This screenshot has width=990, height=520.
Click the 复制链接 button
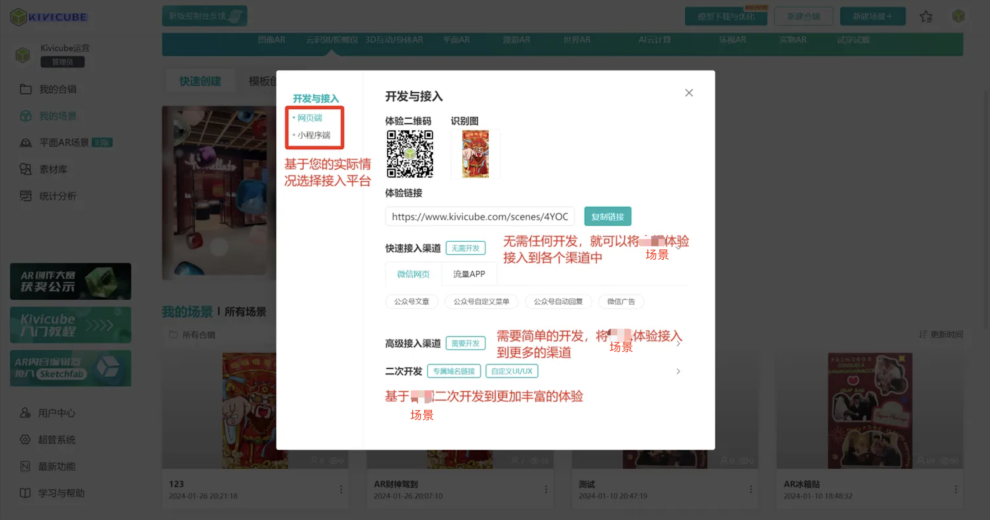tap(607, 216)
